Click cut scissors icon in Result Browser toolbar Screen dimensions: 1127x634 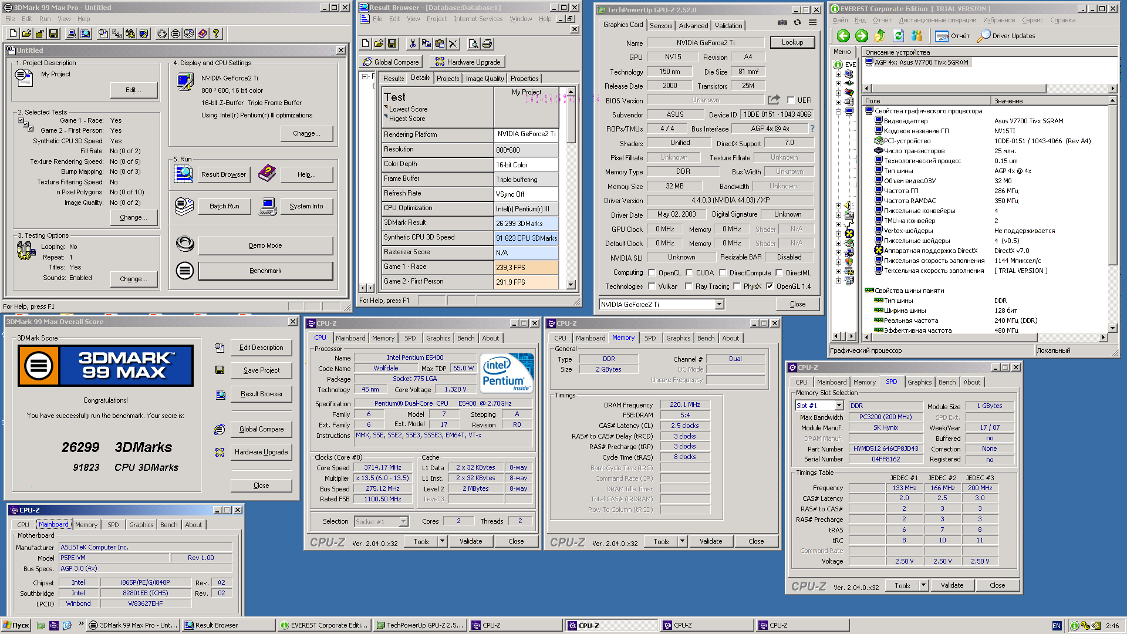413,43
